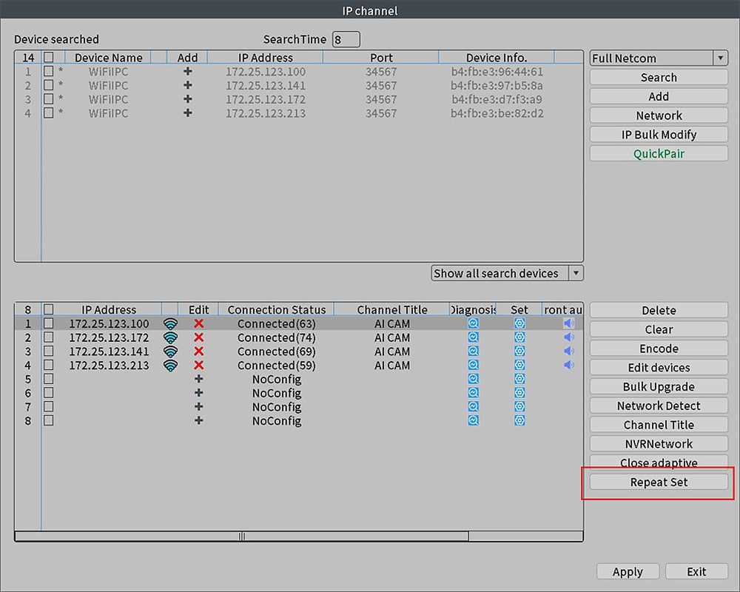Click the SearchTime input field

[346, 40]
